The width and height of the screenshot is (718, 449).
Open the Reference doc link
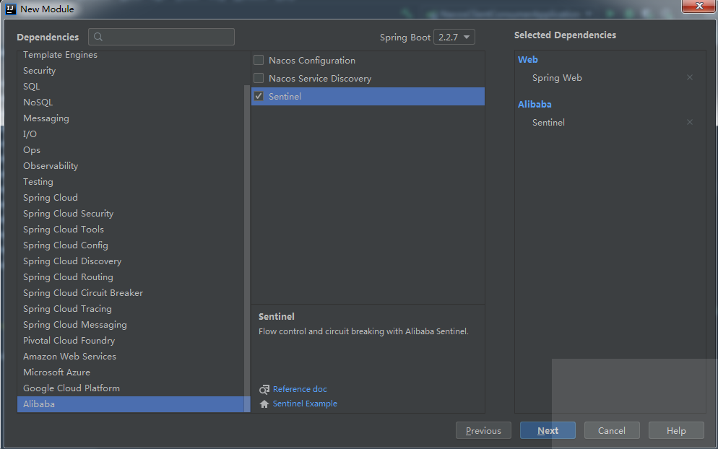point(300,389)
